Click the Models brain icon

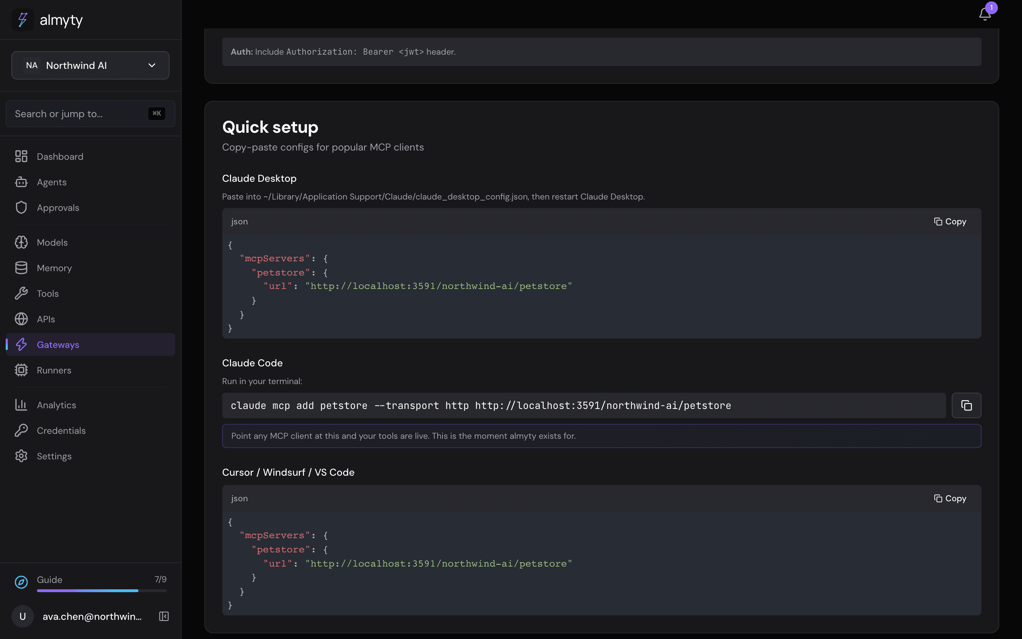[21, 242]
